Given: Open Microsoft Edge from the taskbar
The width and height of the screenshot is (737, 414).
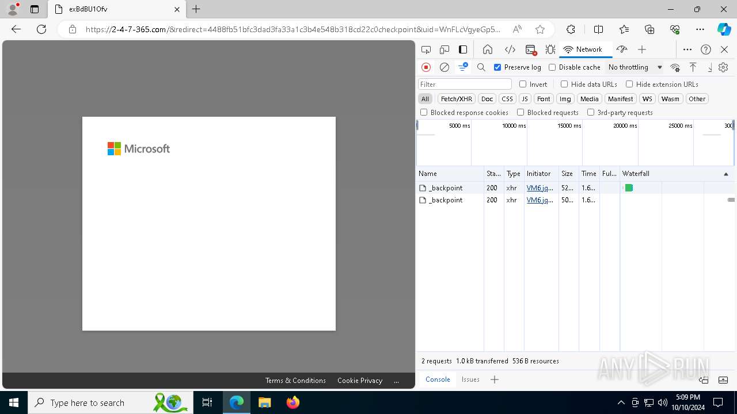Looking at the screenshot, I should point(237,402).
